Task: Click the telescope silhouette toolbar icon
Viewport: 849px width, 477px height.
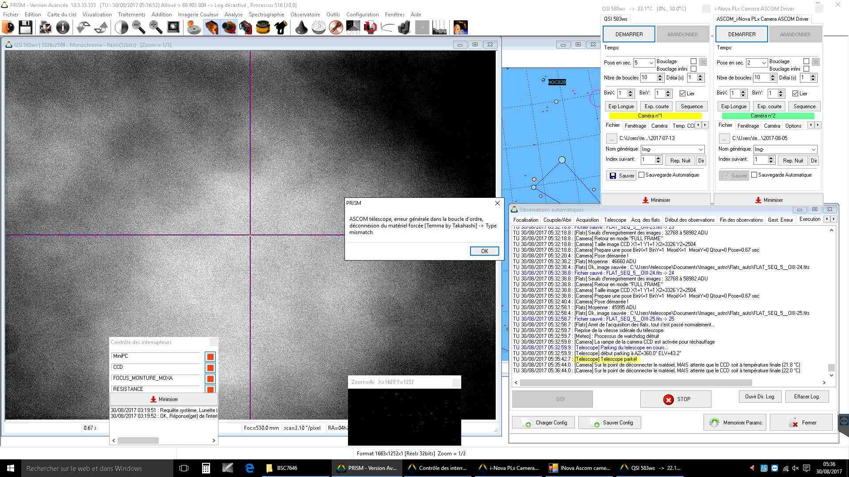Action: [x=280, y=27]
